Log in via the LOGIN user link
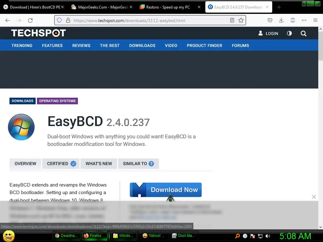Image resolution: width=323 pixels, height=242 pixels. tap(268, 33)
